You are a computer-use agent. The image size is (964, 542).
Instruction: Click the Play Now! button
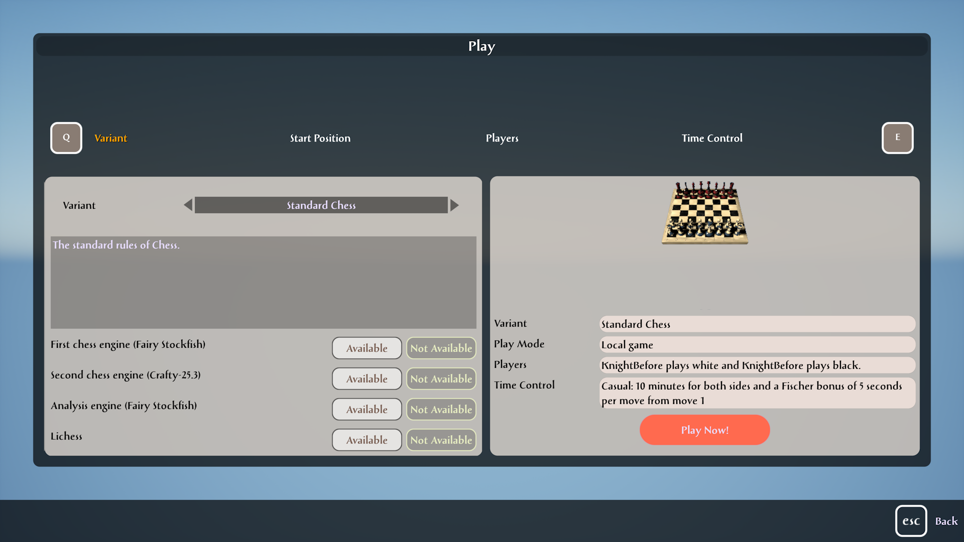click(704, 430)
